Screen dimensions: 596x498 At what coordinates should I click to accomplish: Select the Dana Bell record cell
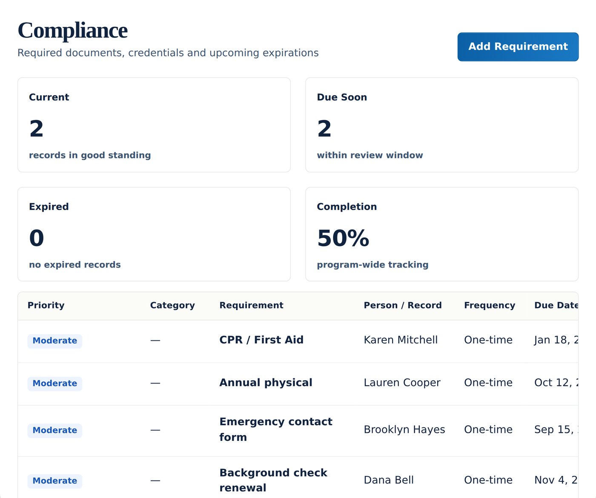coord(389,480)
